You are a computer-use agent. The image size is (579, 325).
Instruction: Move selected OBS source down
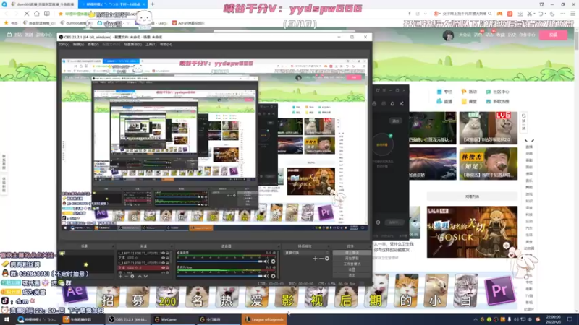tap(146, 277)
